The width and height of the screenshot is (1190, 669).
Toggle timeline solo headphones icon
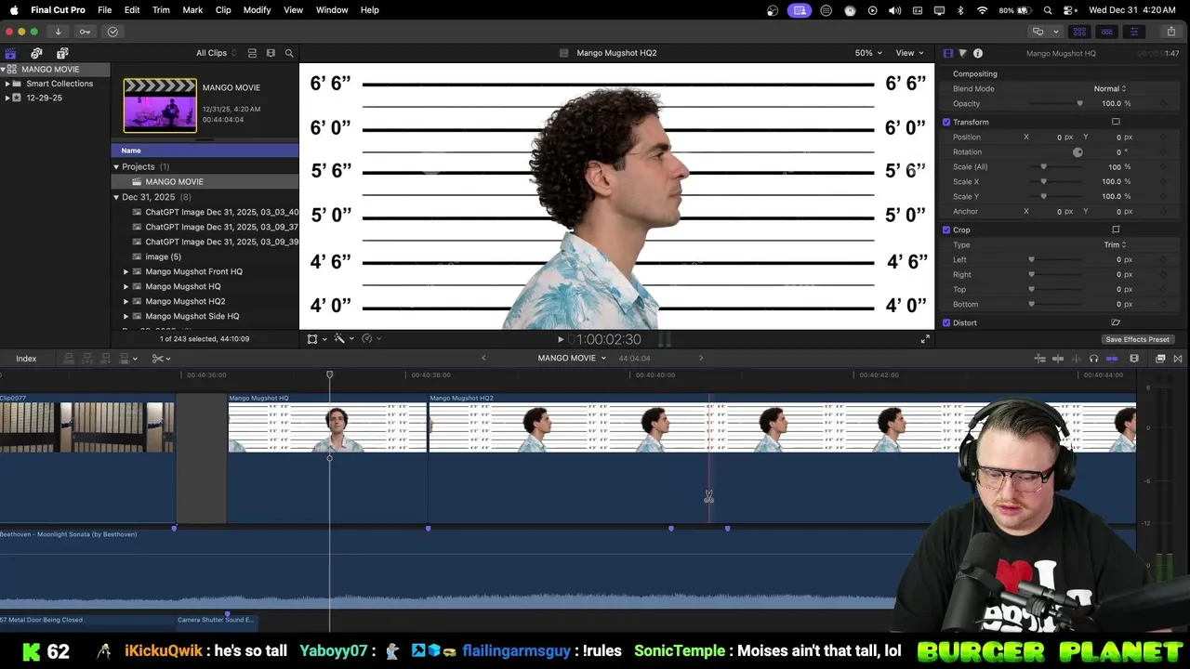[x=1094, y=359]
